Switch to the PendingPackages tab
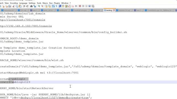The height and width of the screenshot is (99, 177). tap(80, 10)
